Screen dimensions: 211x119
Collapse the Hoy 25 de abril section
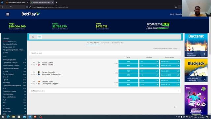(105, 53)
